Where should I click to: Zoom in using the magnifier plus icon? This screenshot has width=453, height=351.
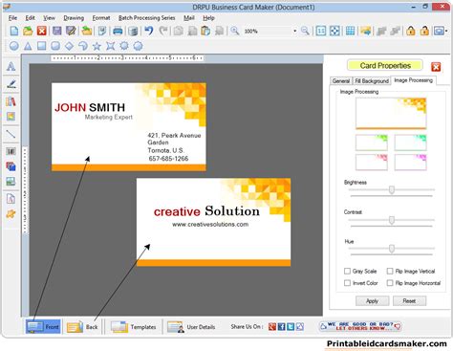[235, 31]
